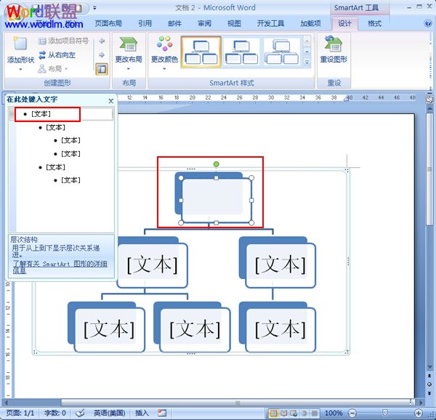The width and height of the screenshot is (436, 420).
Task: Switch to Draft view icon
Action: (x=314, y=413)
